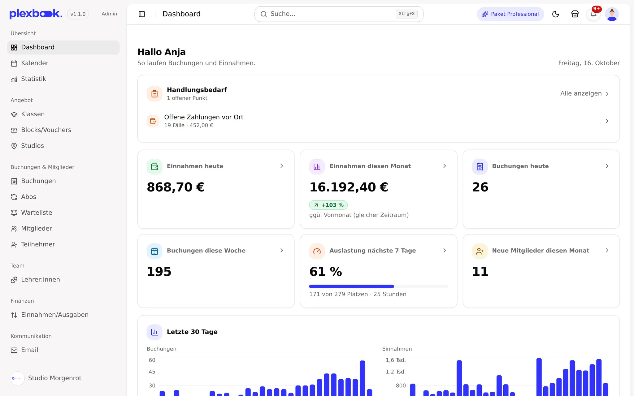Image resolution: width=634 pixels, height=396 pixels.
Task: Go to Dashboard in sidebar
Action: click(63, 47)
